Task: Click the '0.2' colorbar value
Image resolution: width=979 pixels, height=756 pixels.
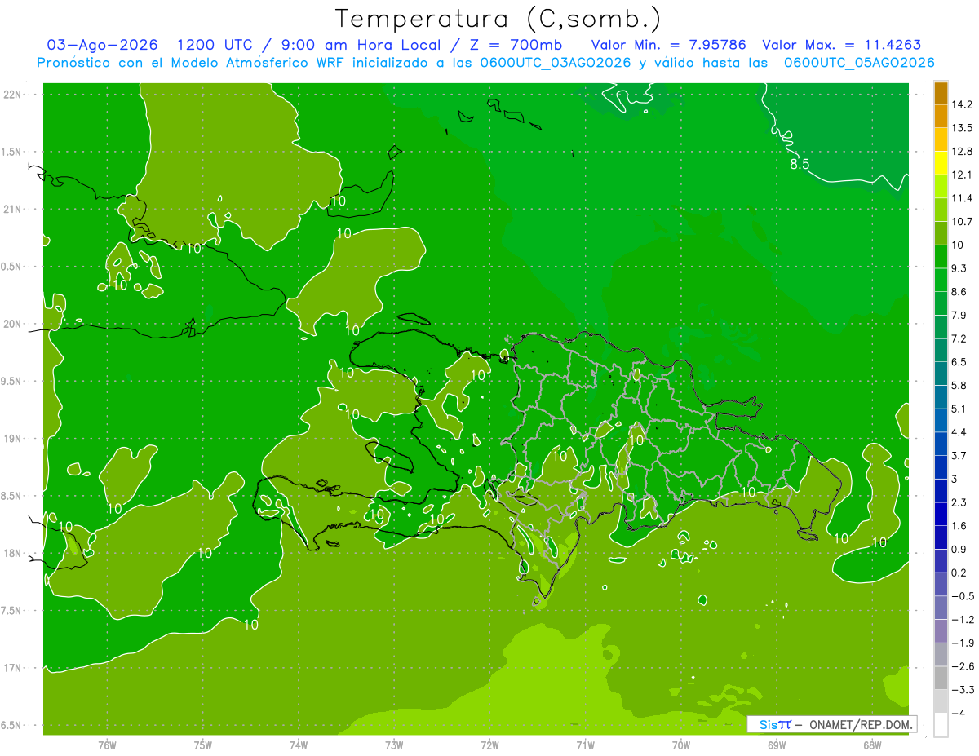Action: click(959, 573)
